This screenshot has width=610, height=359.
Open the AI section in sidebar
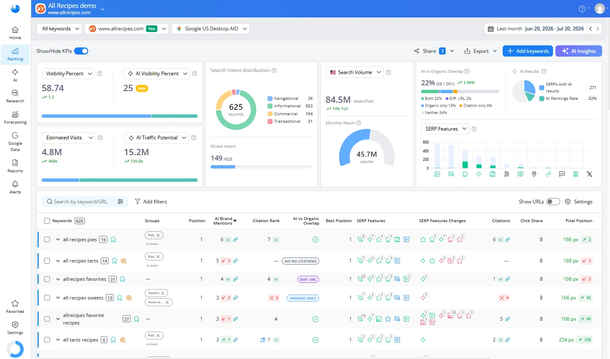coord(15,76)
